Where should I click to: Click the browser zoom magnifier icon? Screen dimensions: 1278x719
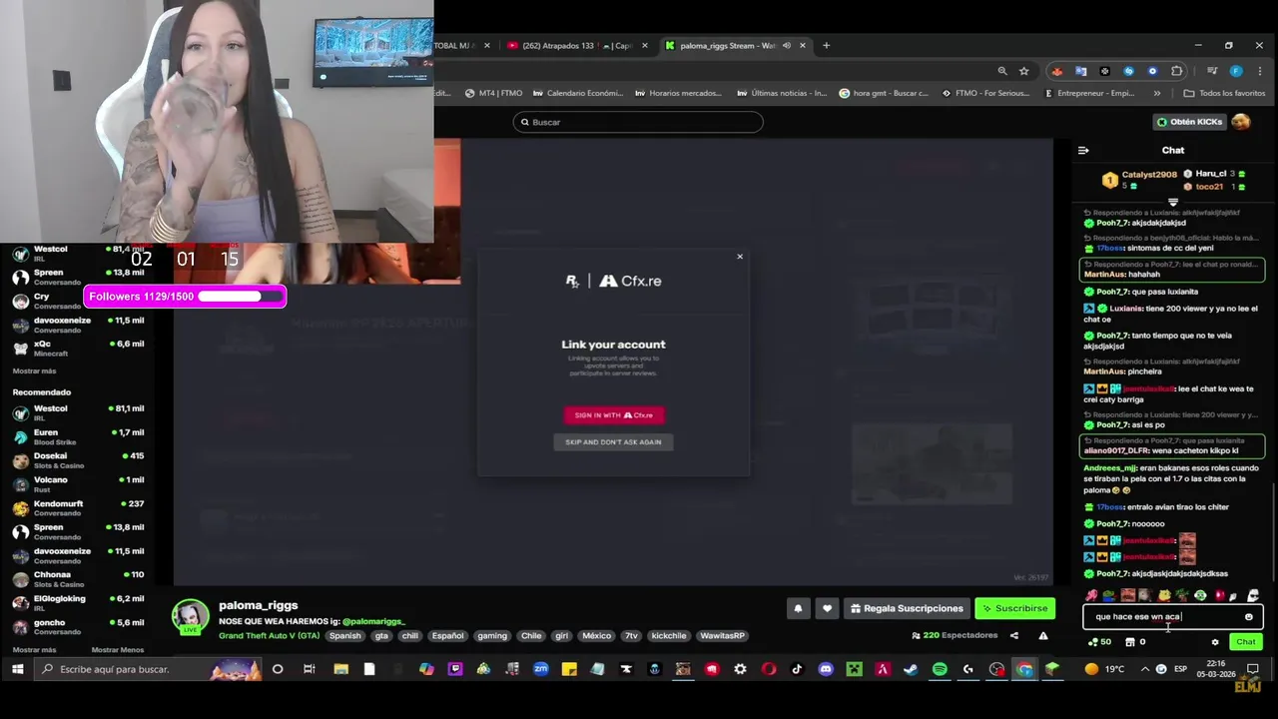[1002, 71]
